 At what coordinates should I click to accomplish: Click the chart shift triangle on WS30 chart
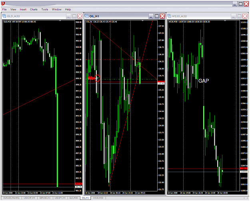(225, 21)
